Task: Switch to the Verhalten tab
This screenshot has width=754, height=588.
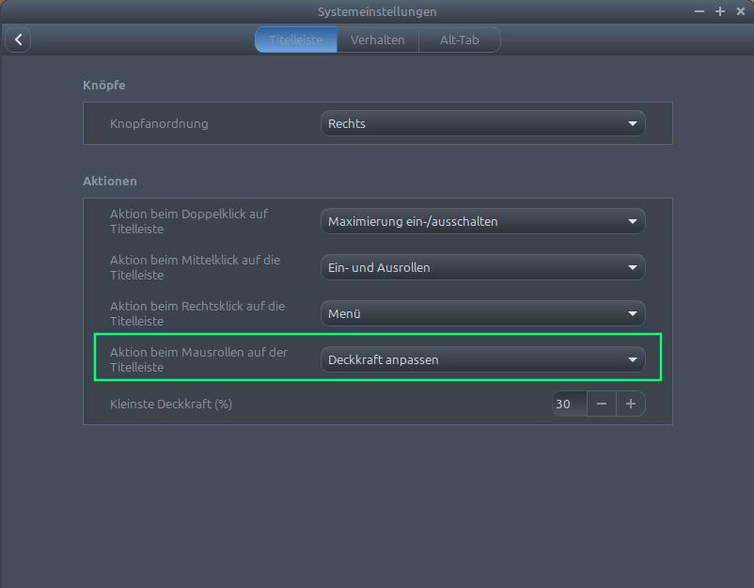Action: coord(378,40)
